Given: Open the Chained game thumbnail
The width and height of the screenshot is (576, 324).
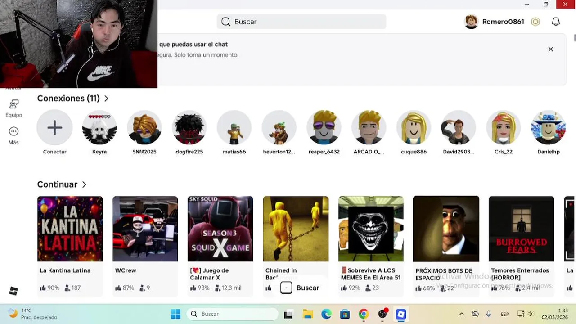Looking at the screenshot, I should (296, 229).
